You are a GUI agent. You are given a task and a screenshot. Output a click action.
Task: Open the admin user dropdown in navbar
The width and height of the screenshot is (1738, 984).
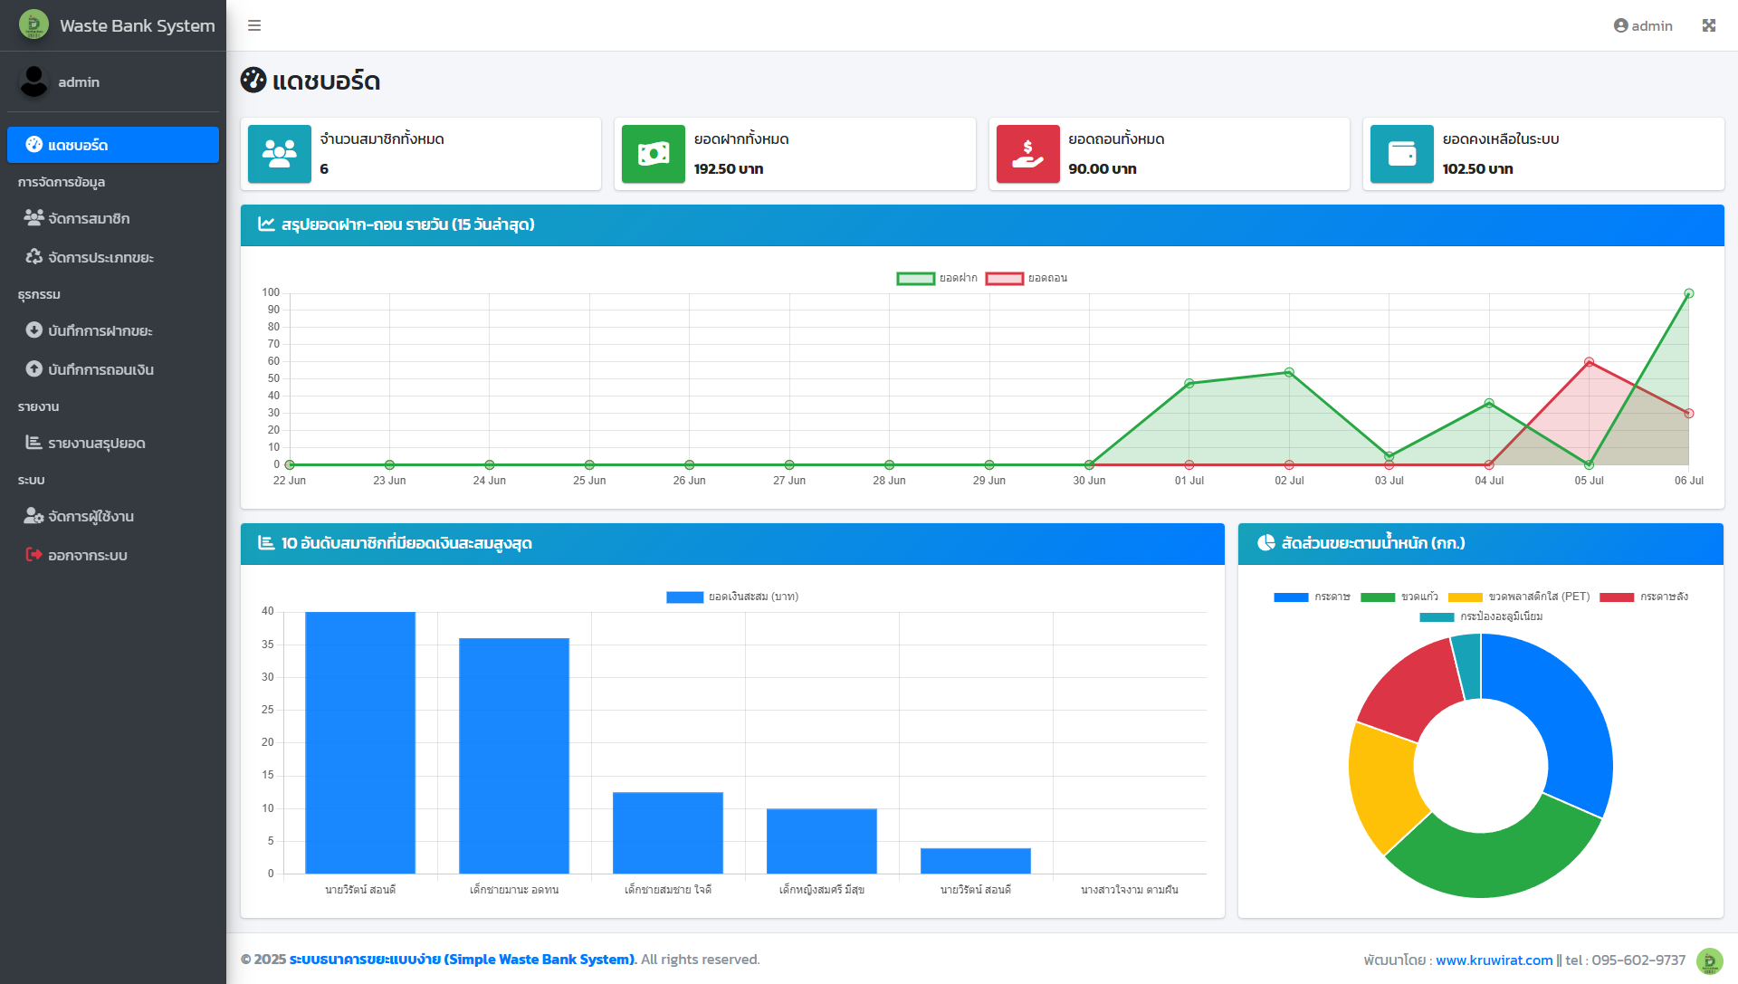(1643, 25)
